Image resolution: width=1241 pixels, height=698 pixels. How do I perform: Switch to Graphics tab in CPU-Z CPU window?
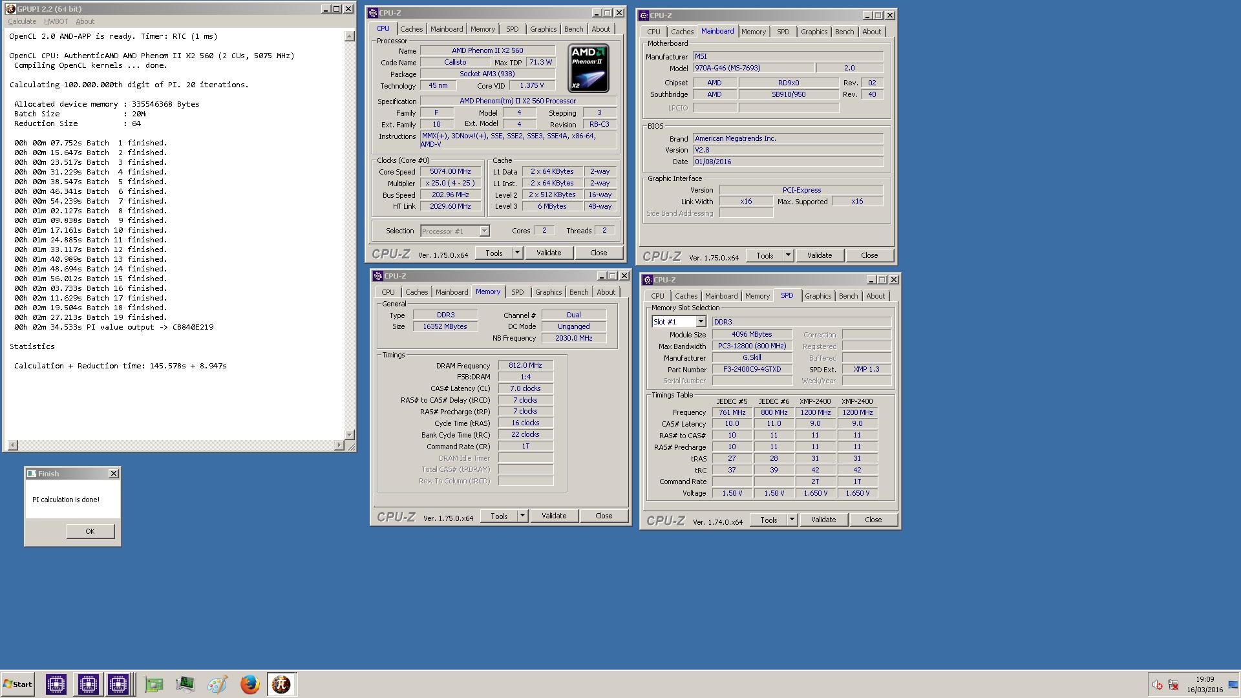[x=543, y=29]
